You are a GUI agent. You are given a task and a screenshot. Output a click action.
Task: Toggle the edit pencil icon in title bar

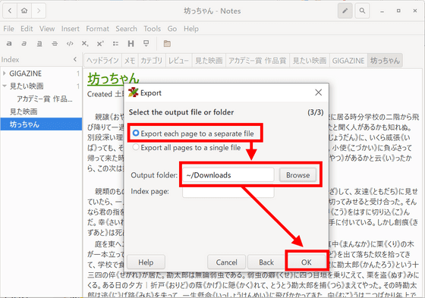[x=345, y=11]
